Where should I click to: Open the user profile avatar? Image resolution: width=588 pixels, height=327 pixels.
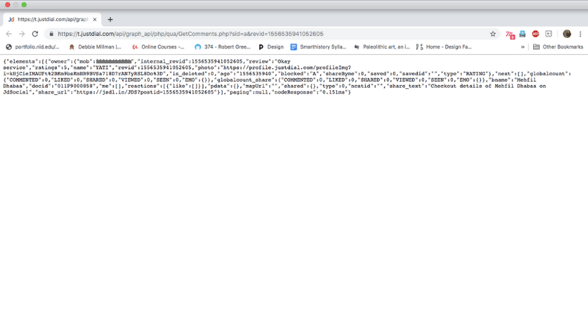tap(566, 34)
